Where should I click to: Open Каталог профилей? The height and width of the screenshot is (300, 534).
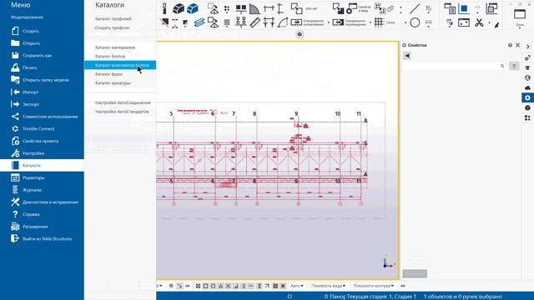click(120, 19)
